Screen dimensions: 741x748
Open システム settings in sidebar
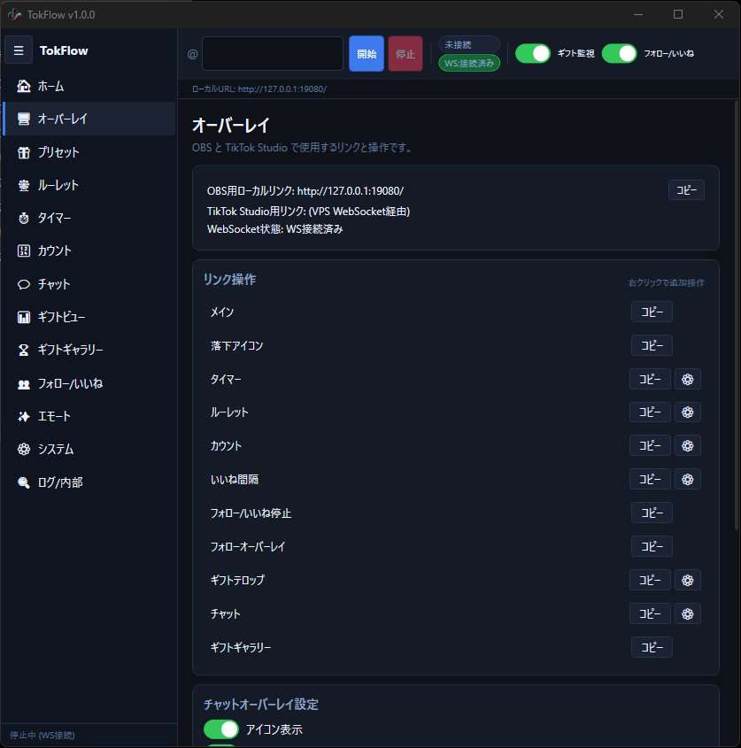coord(55,450)
